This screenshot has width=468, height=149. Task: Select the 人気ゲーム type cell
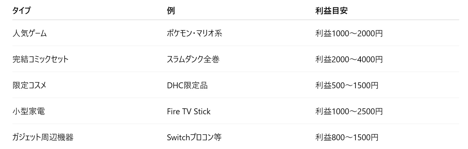click(x=29, y=33)
